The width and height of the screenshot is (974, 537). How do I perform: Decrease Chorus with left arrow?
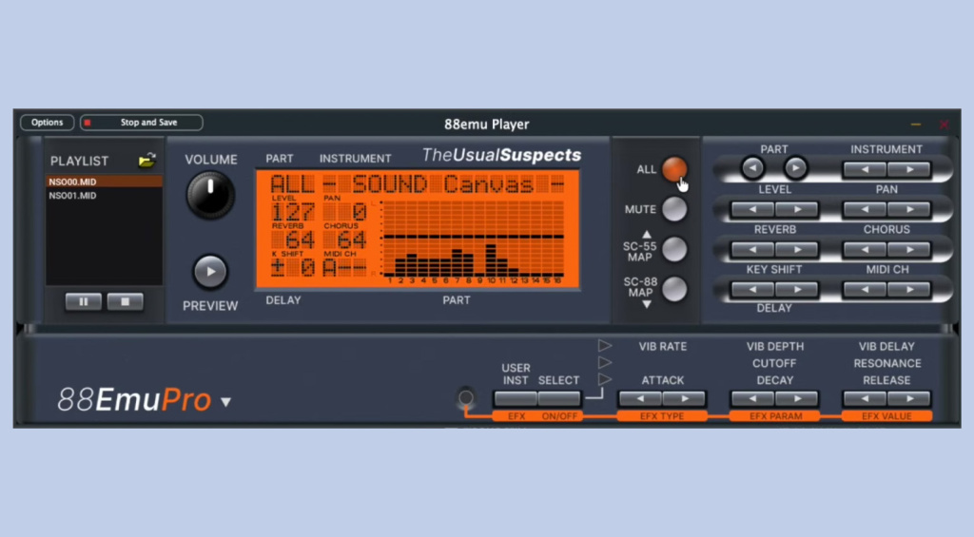865,250
